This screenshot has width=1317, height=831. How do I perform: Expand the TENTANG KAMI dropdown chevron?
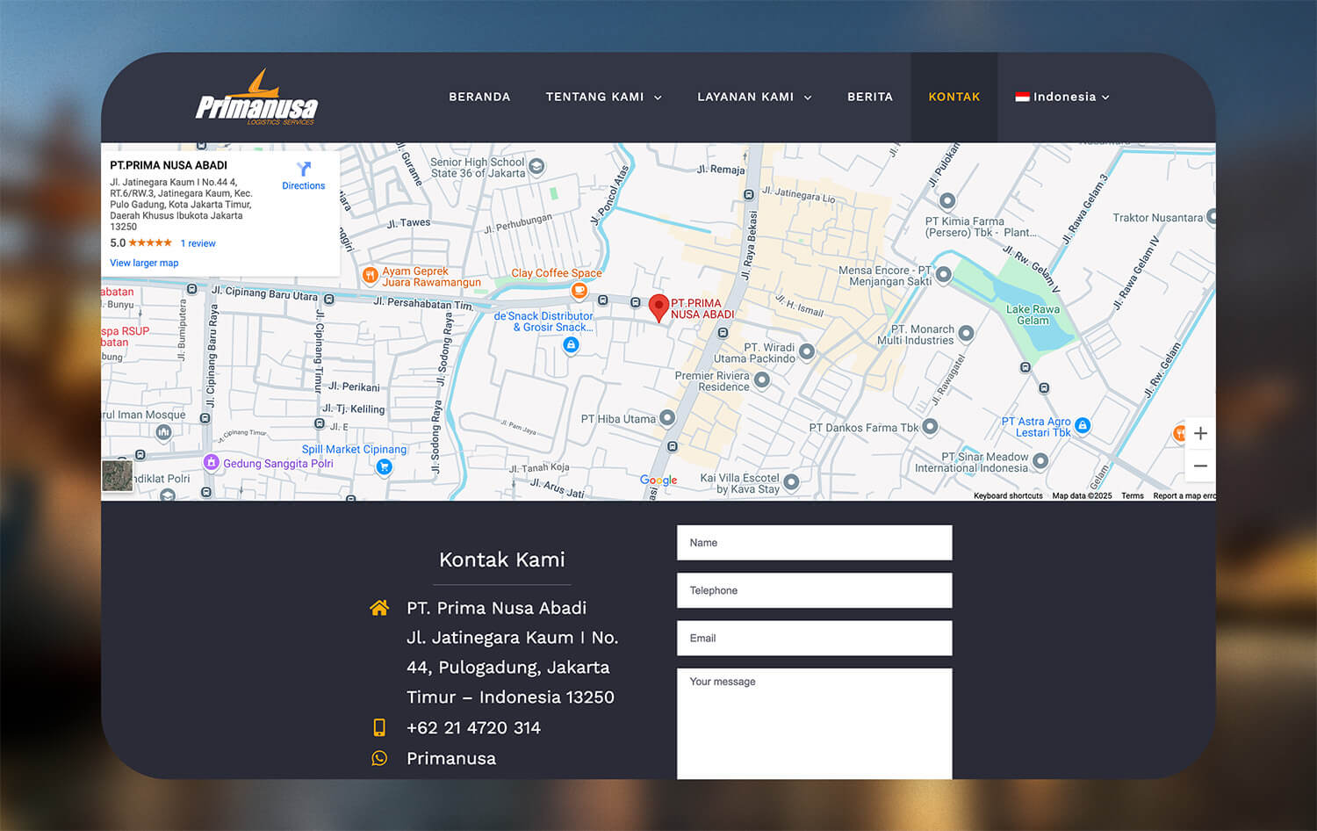658,98
